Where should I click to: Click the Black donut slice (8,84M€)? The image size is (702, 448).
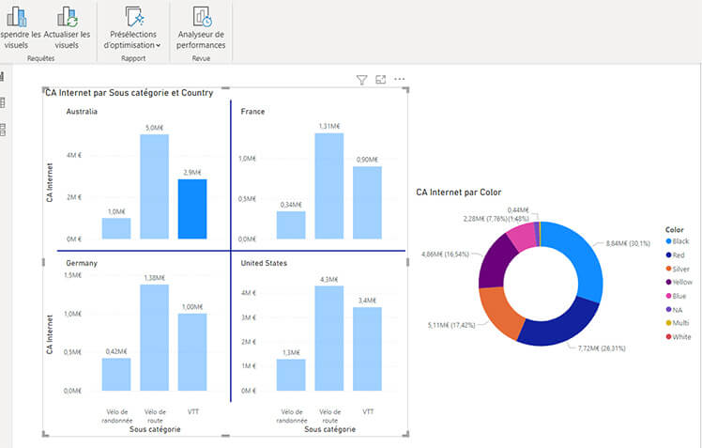click(x=582, y=255)
